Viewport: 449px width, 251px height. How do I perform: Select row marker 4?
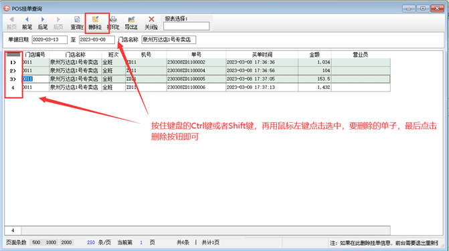(13, 87)
